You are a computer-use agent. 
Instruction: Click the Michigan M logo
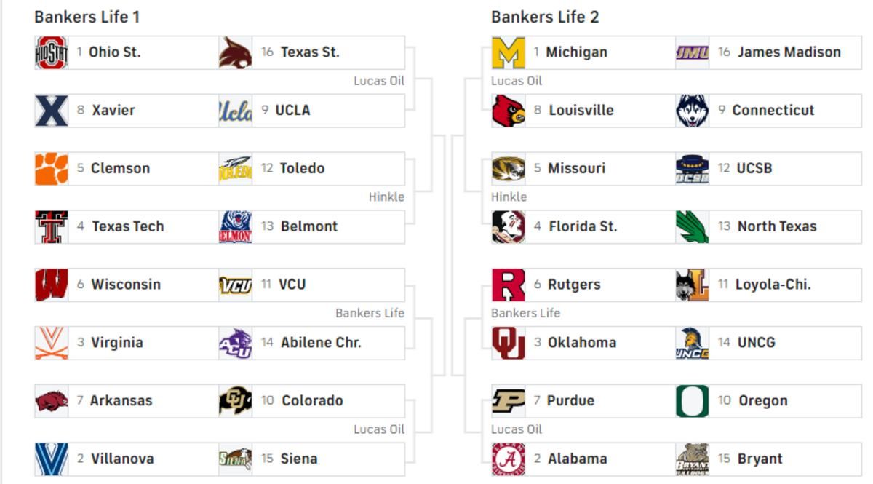[509, 52]
